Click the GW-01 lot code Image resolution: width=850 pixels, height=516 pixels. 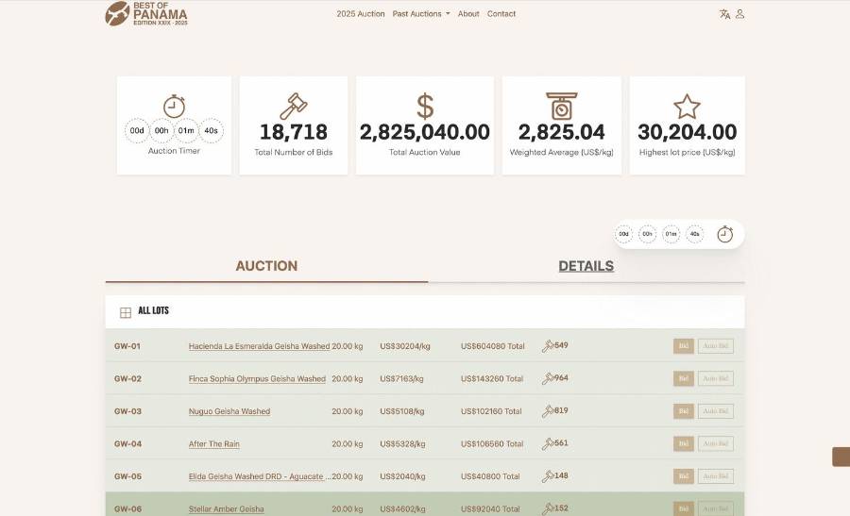point(127,346)
